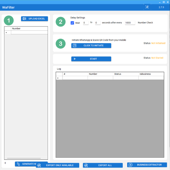Click the horizontal scrollbar of the Number list
This screenshot has width=170, height=170.
pyautogui.click(x=24, y=158)
